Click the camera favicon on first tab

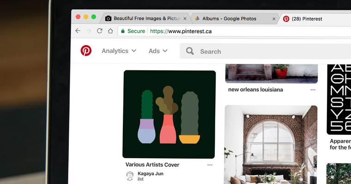(108, 18)
